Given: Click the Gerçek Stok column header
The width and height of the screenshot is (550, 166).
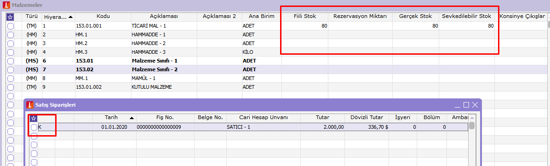Looking at the screenshot, I should point(415,17).
